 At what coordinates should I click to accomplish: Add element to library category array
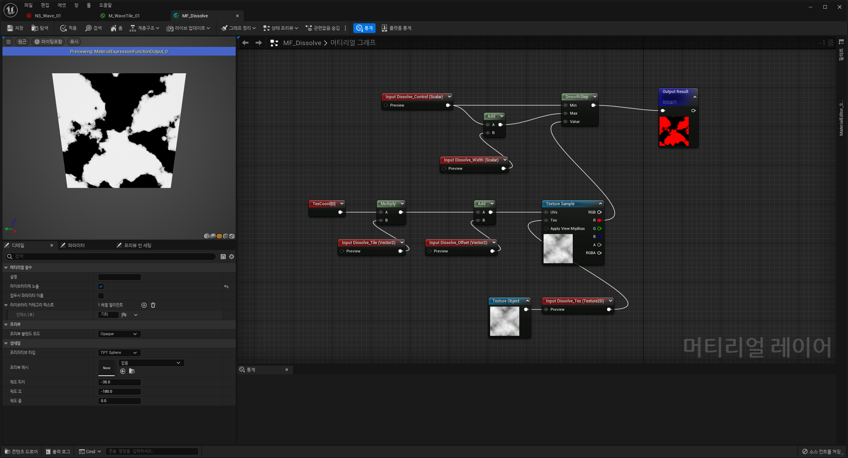point(144,305)
